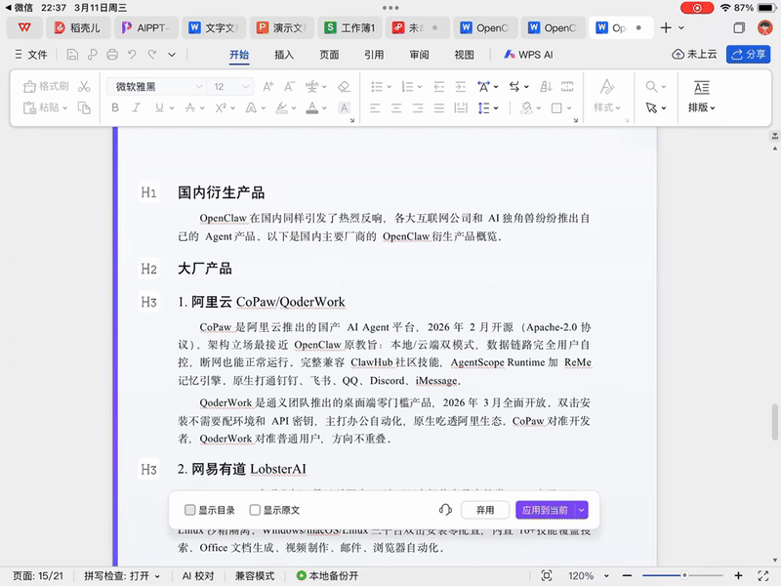Screen dimensions: 781x586
Task: Align text left
Action: point(375,107)
